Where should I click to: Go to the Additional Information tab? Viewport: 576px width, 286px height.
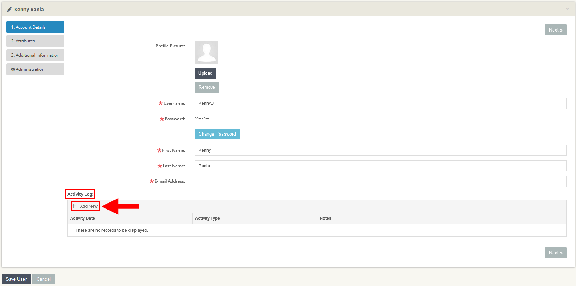[x=35, y=55]
